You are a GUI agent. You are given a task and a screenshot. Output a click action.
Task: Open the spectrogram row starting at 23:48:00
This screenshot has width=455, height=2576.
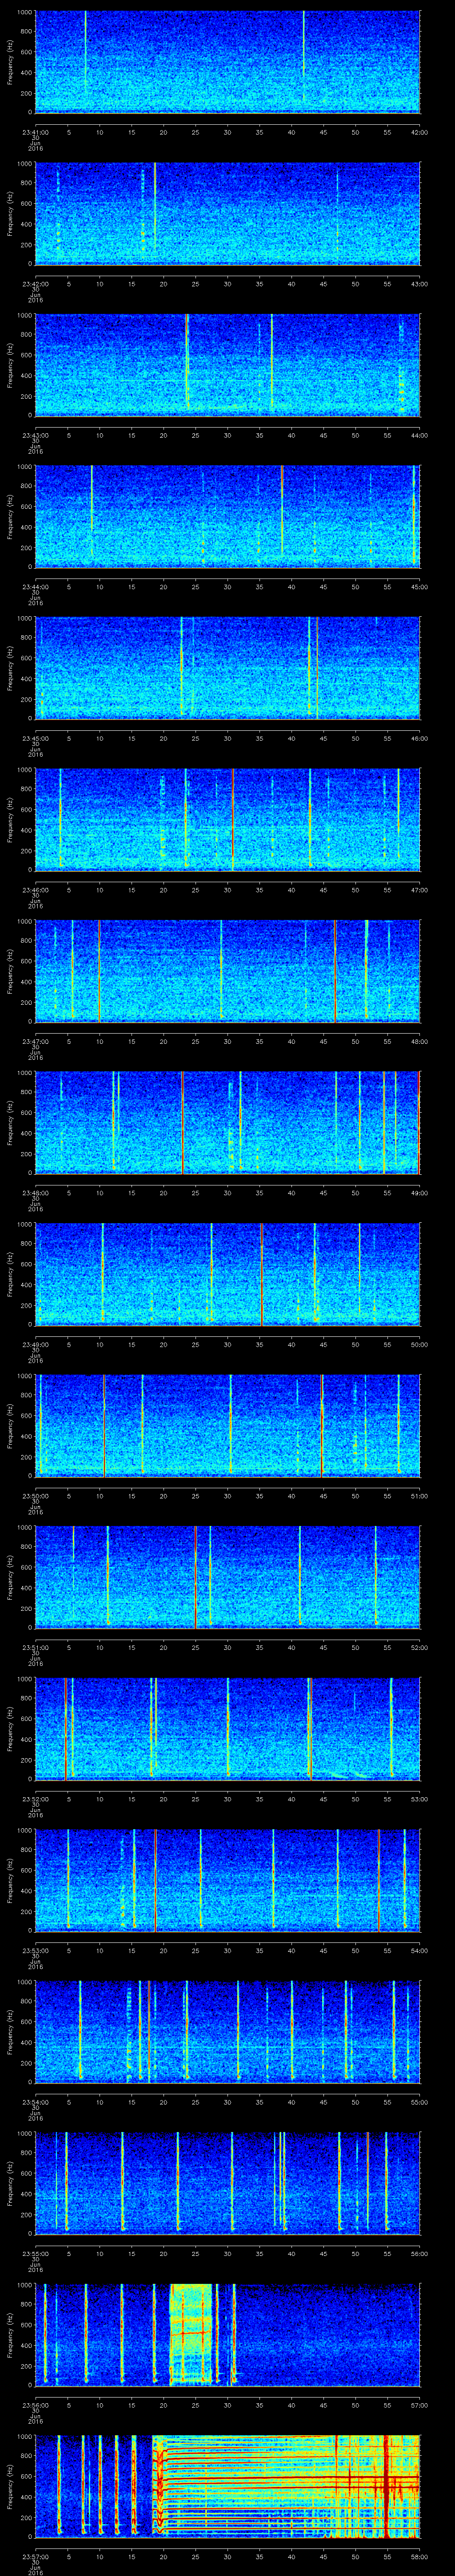coord(228,1122)
